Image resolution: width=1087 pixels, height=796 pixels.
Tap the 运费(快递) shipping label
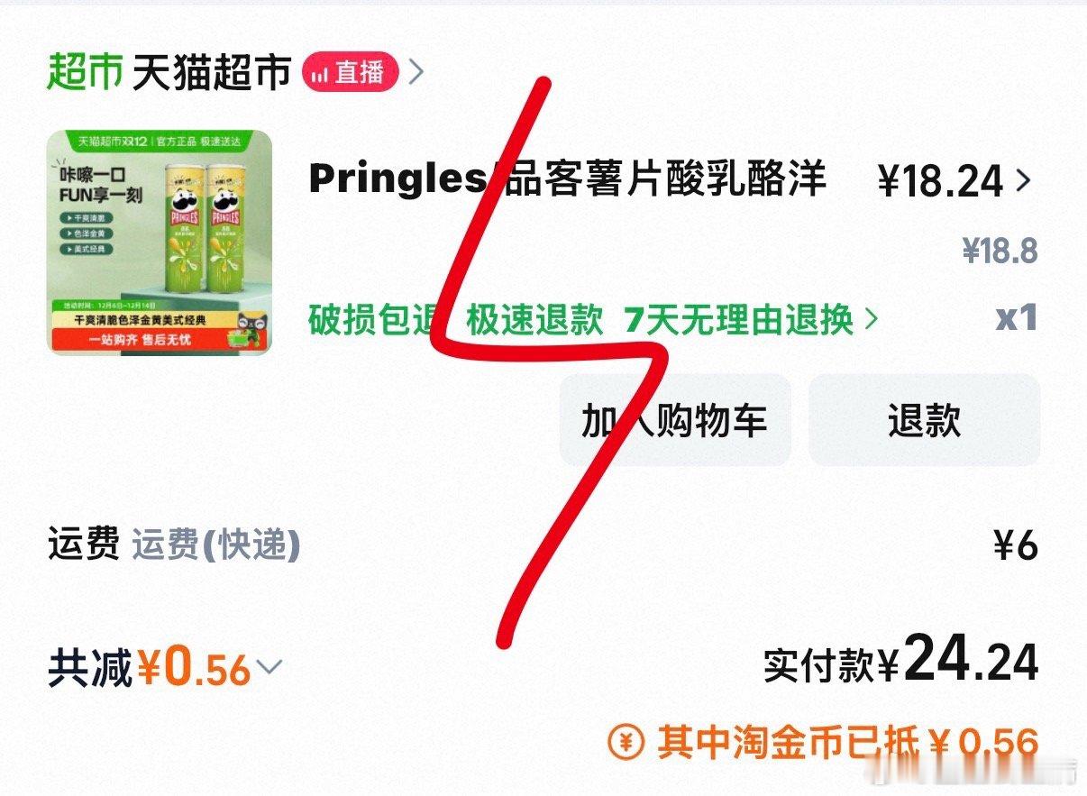(216, 544)
